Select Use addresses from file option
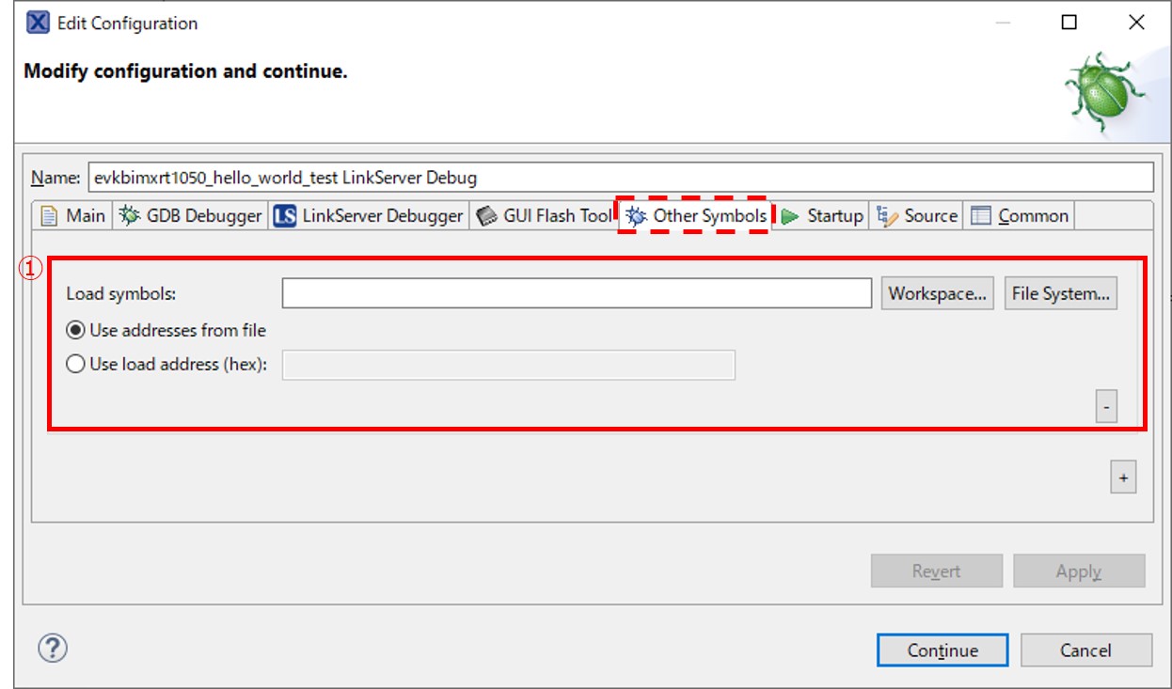 pyautogui.click(x=76, y=331)
